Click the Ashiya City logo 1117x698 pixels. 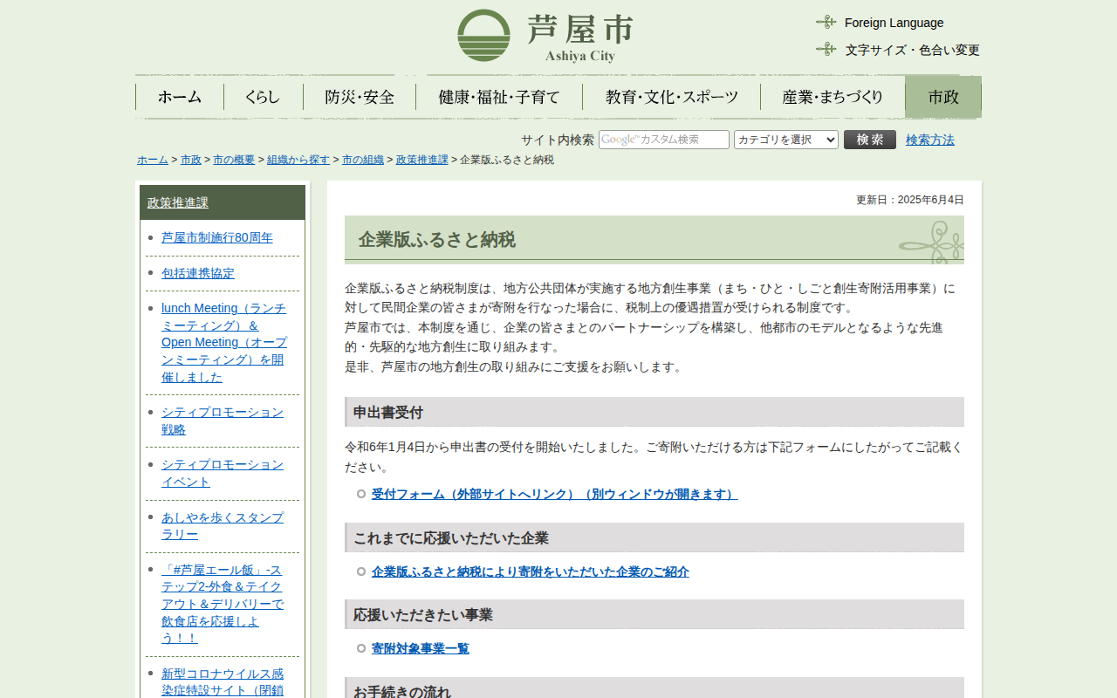tap(545, 36)
